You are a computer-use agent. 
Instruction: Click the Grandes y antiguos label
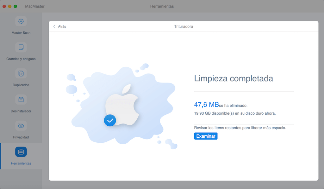click(x=21, y=59)
